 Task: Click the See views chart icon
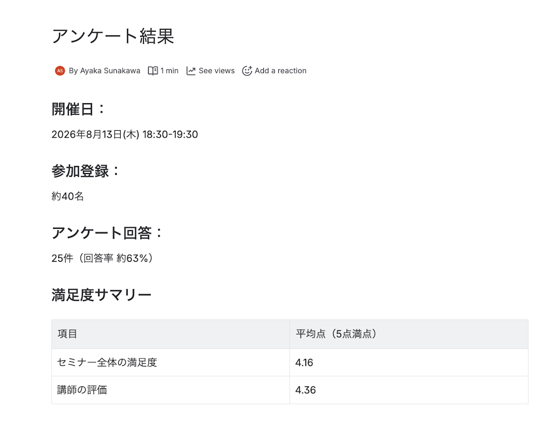(x=191, y=71)
